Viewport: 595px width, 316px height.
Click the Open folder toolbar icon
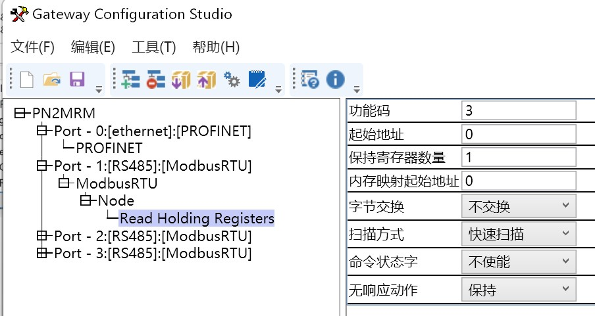[x=51, y=80]
